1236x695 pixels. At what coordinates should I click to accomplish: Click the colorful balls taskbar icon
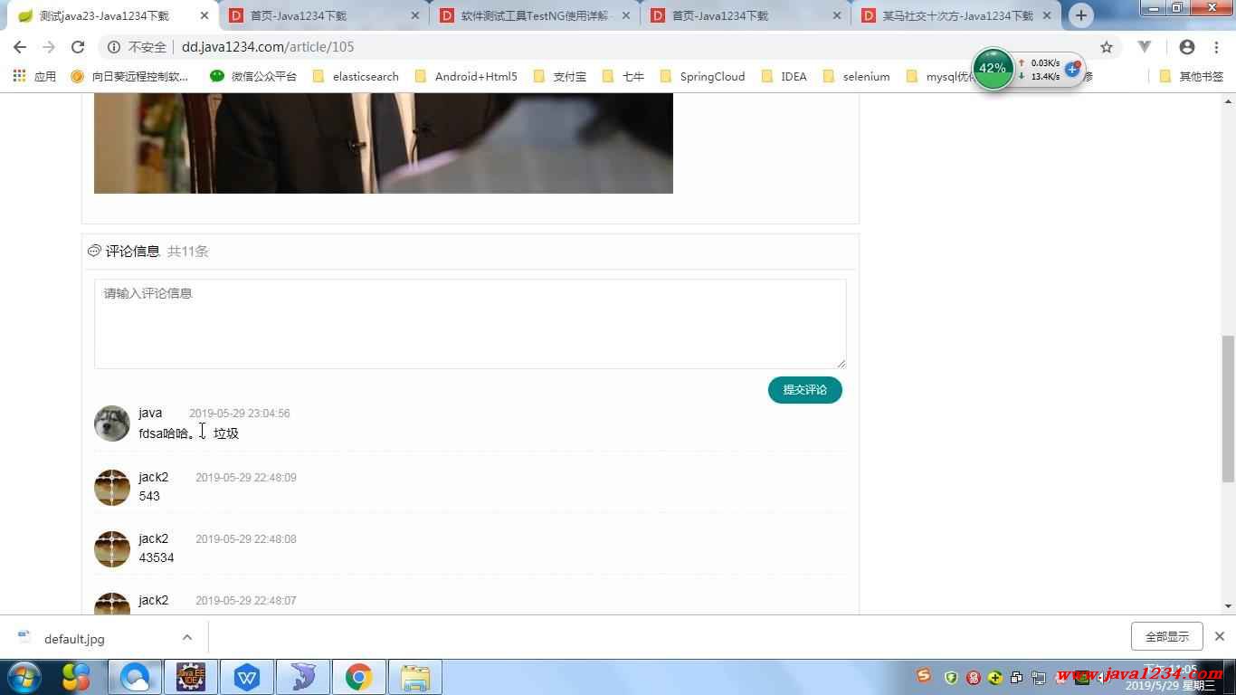[x=76, y=677]
